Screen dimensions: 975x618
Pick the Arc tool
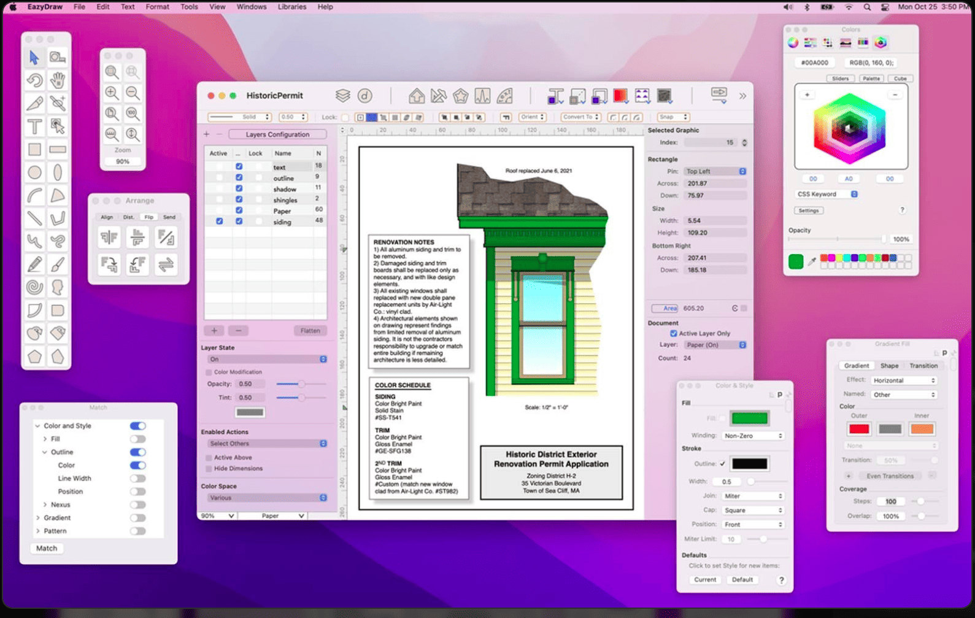pyautogui.click(x=34, y=195)
